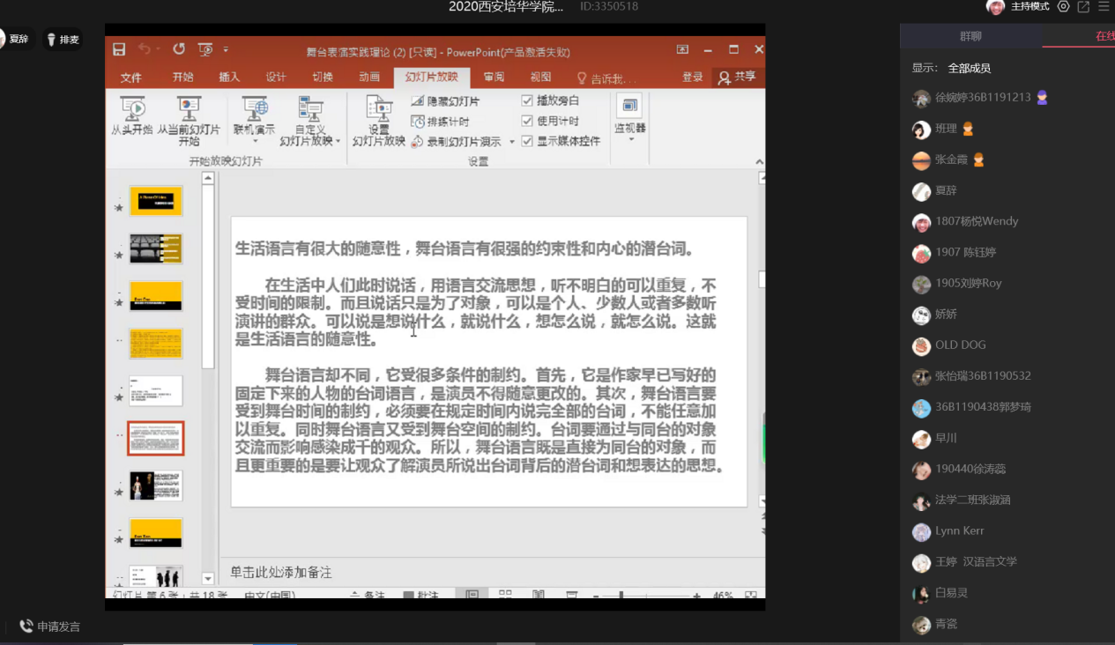Viewport: 1115px width, 645px height.
Task: Switch to 群聊 chat tab
Action: (970, 36)
